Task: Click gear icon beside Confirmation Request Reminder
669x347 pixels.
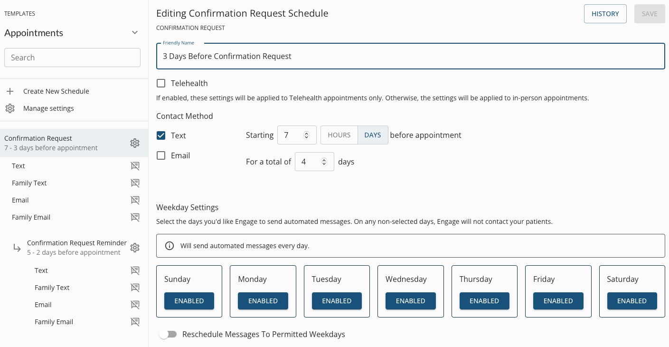Action: click(135, 248)
